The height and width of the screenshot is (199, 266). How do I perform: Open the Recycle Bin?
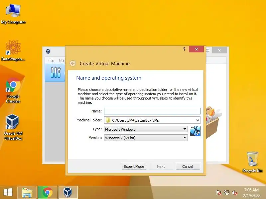(x=252, y=162)
